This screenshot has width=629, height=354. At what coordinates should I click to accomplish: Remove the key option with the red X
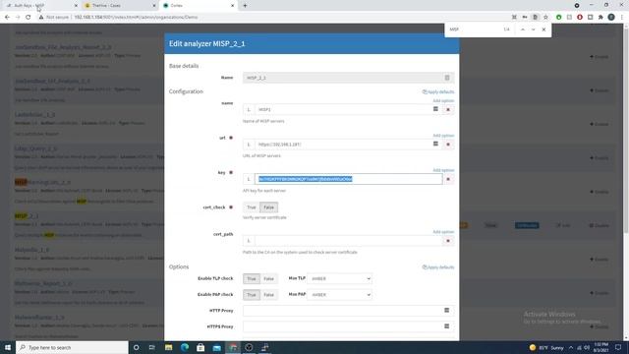pyautogui.click(x=448, y=179)
